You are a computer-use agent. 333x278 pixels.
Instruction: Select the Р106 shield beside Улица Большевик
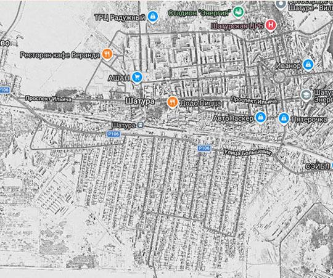[x=204, y=148]
